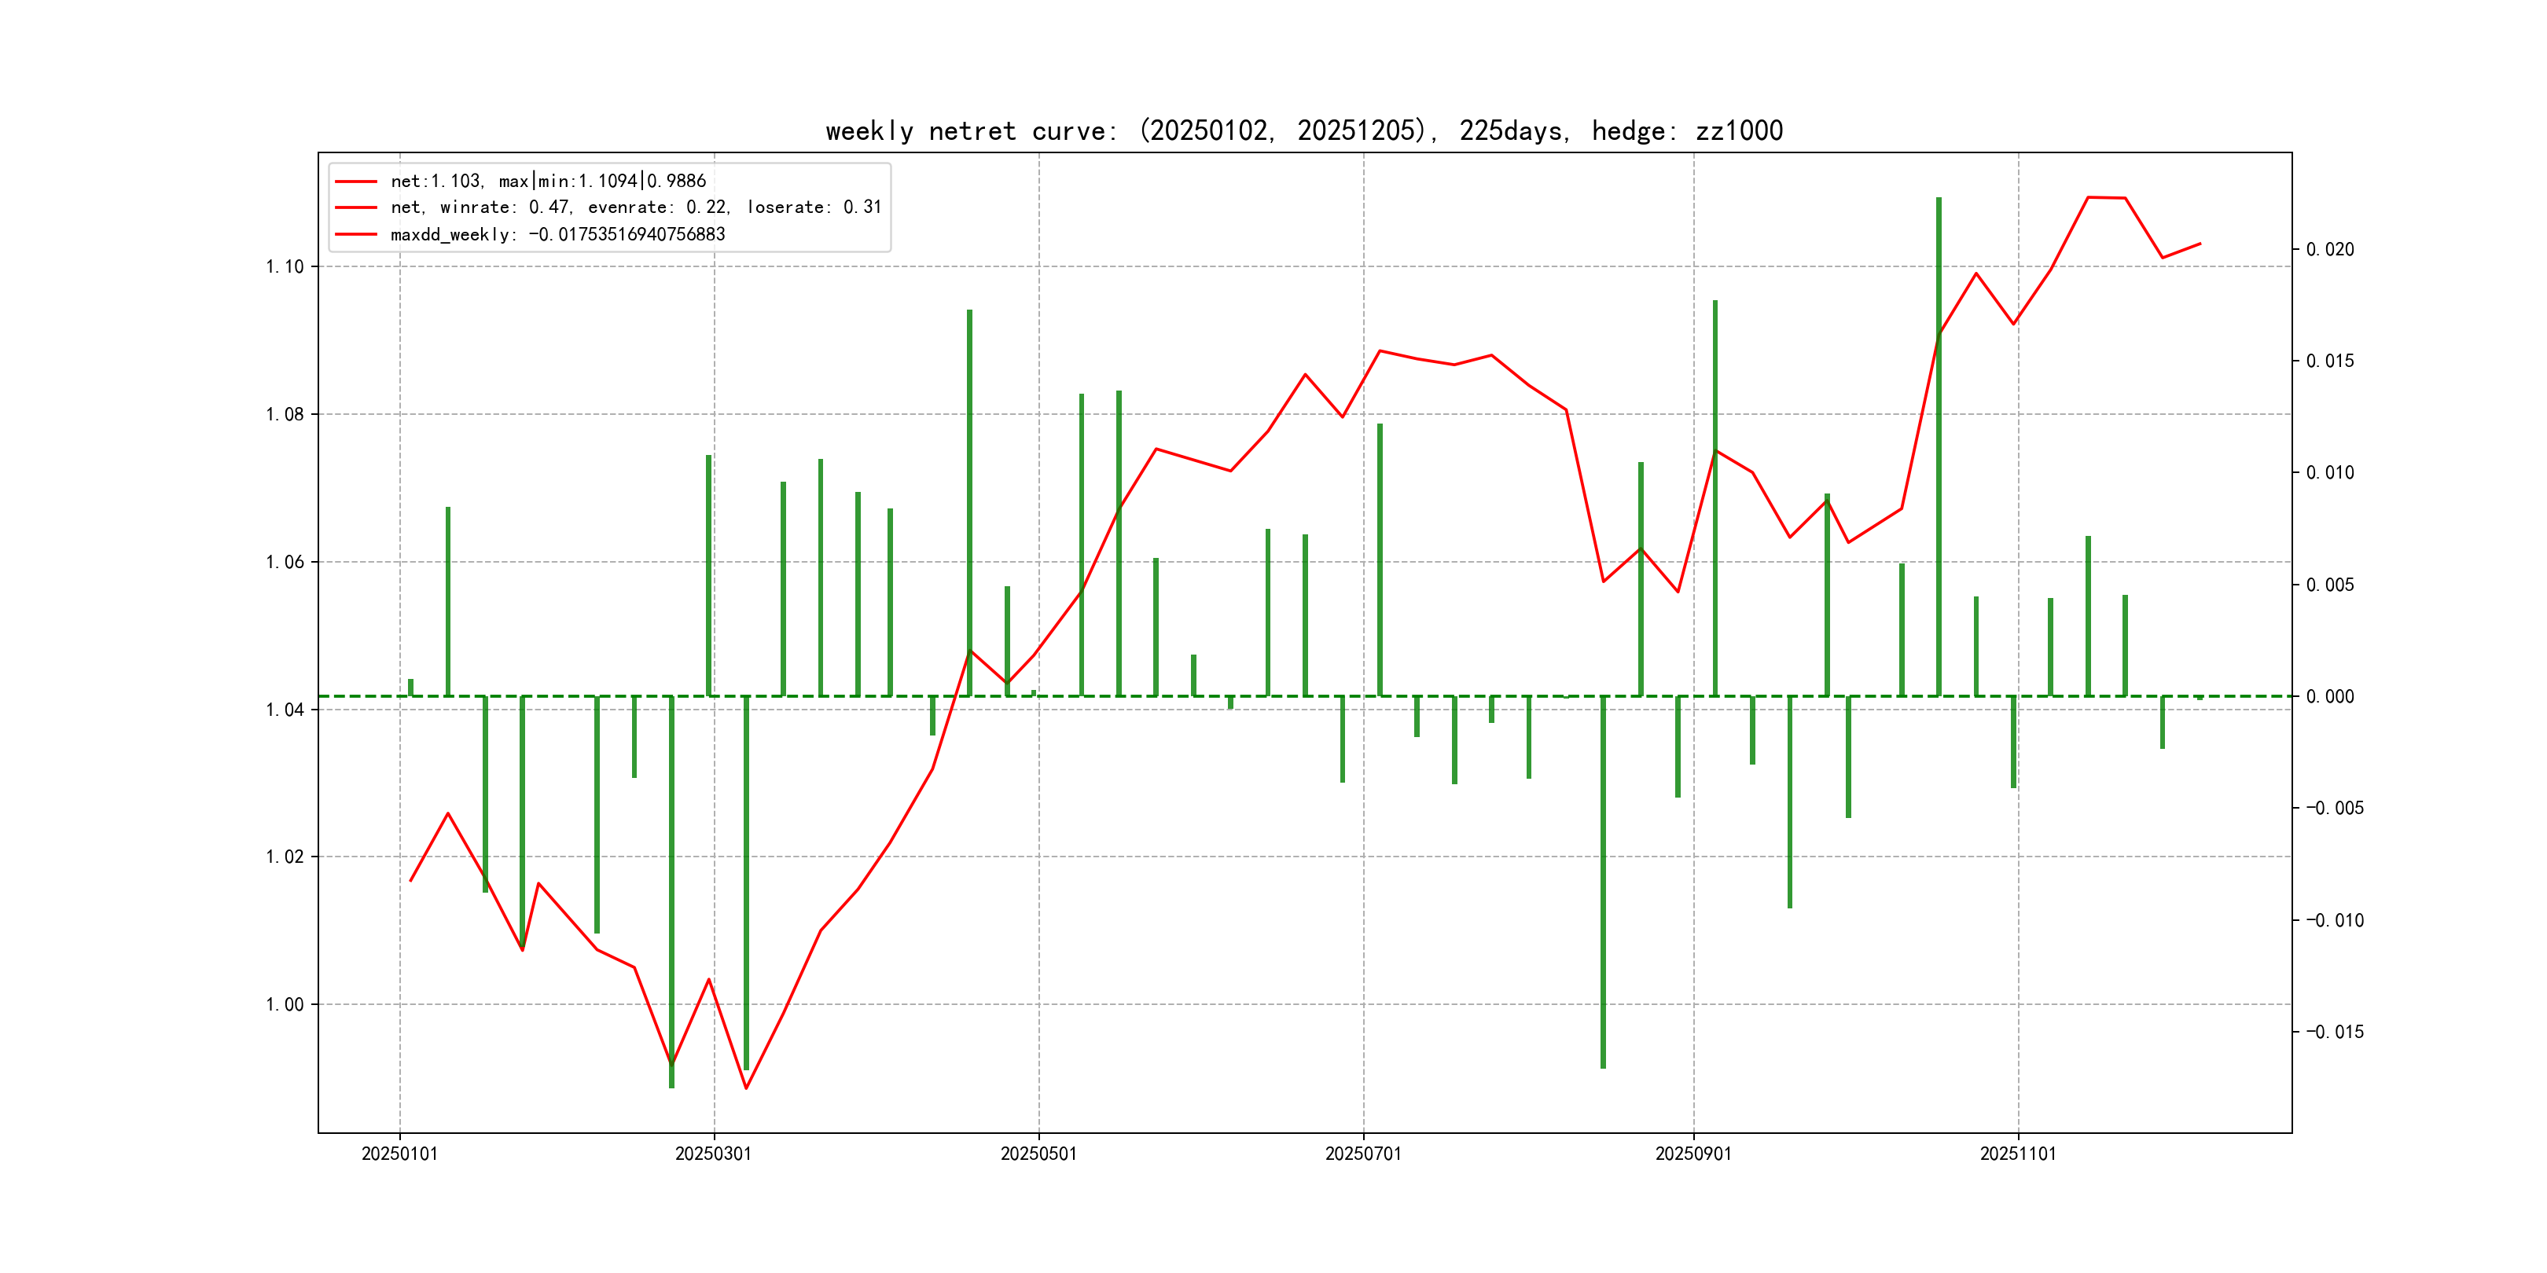Click the x-axis label 20250901
Viewport: 2547px width, 1273px height.
pyautogui.click(x=1692, y=1154)
